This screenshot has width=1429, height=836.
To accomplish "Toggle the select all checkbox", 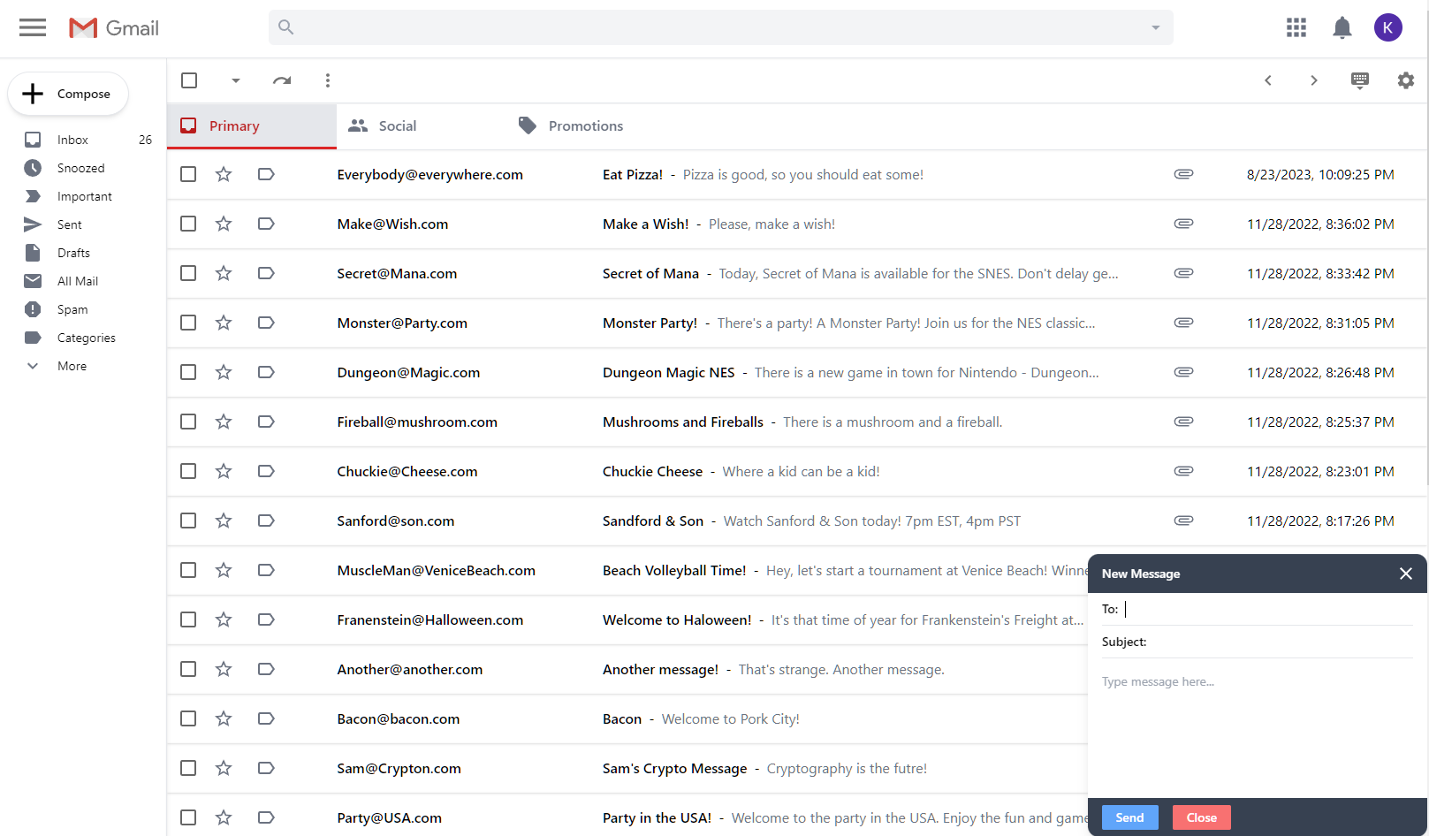I will 189,80.
